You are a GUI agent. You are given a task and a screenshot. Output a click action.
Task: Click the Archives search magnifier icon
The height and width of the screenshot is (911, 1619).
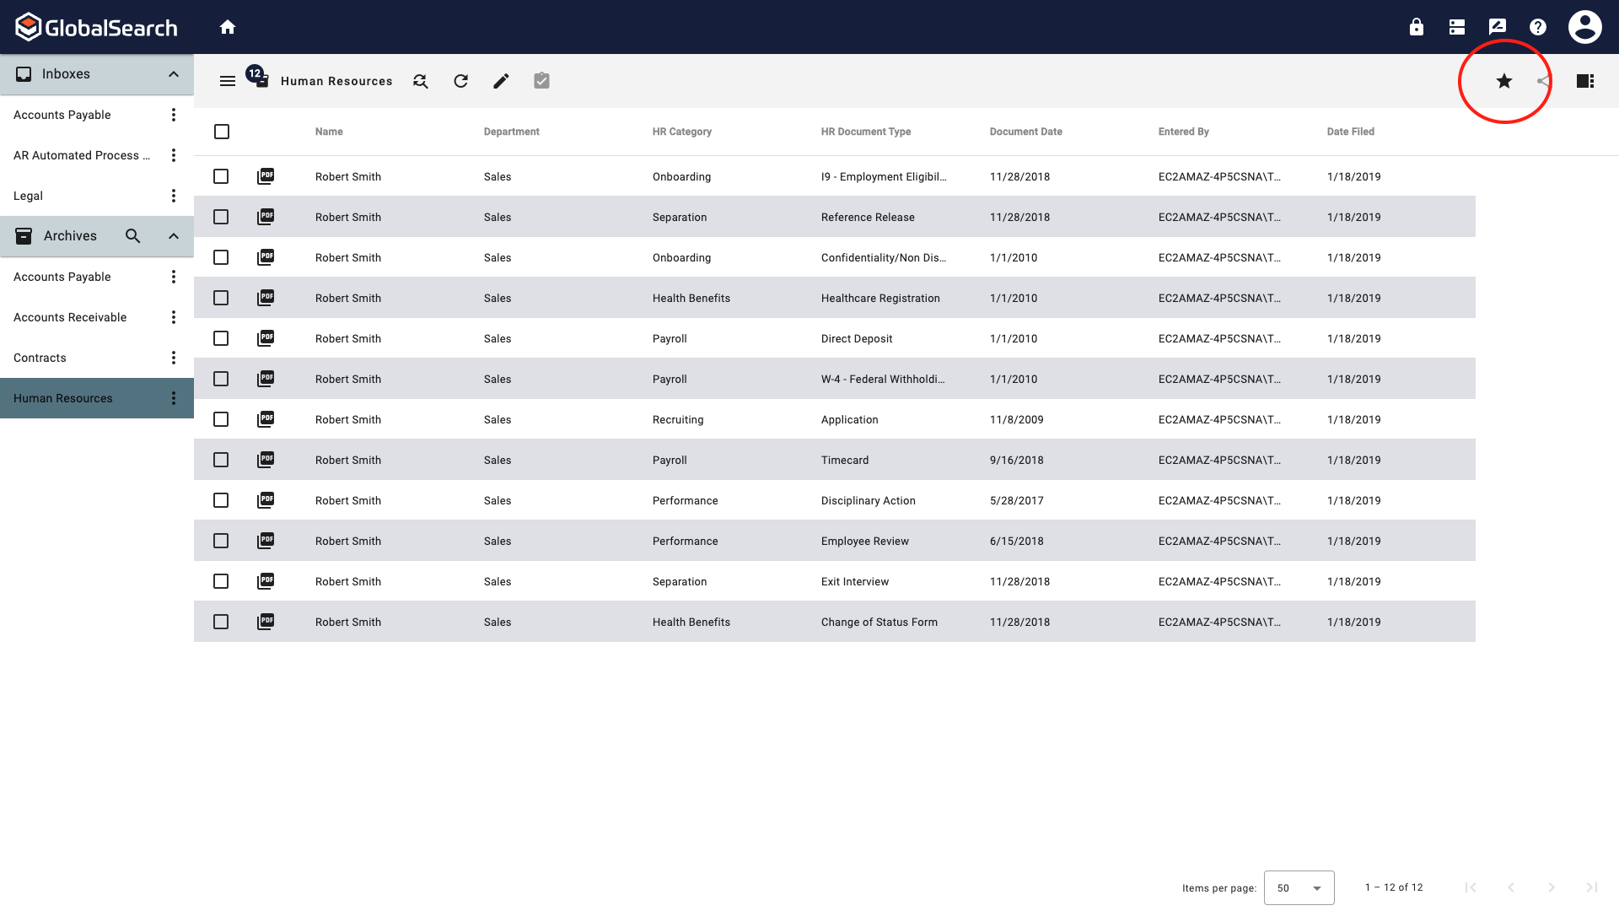tap(132, 236)
